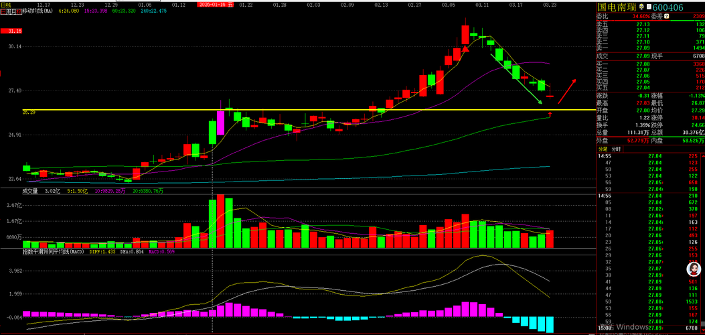Click the 卖一 quantity 1494
The width and height of the screenshot is (705, 335).
point(698,47)
